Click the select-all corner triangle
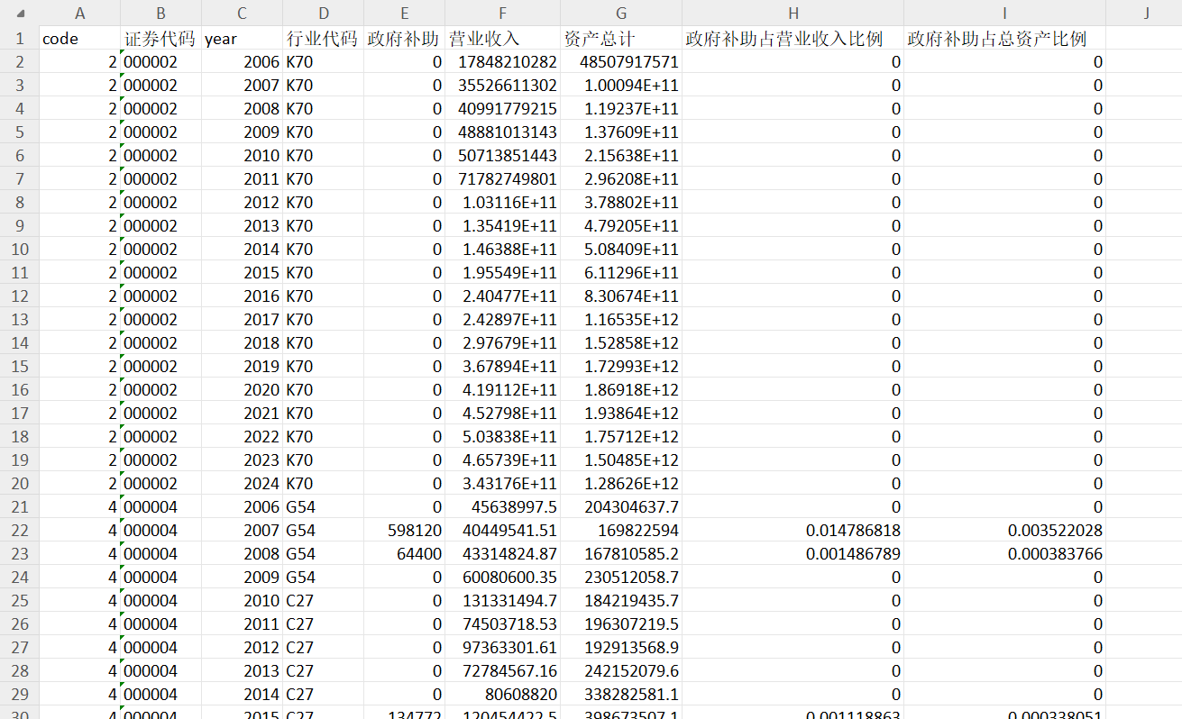This screenshot has height=719, width=1182. click(x=20, y=14)
